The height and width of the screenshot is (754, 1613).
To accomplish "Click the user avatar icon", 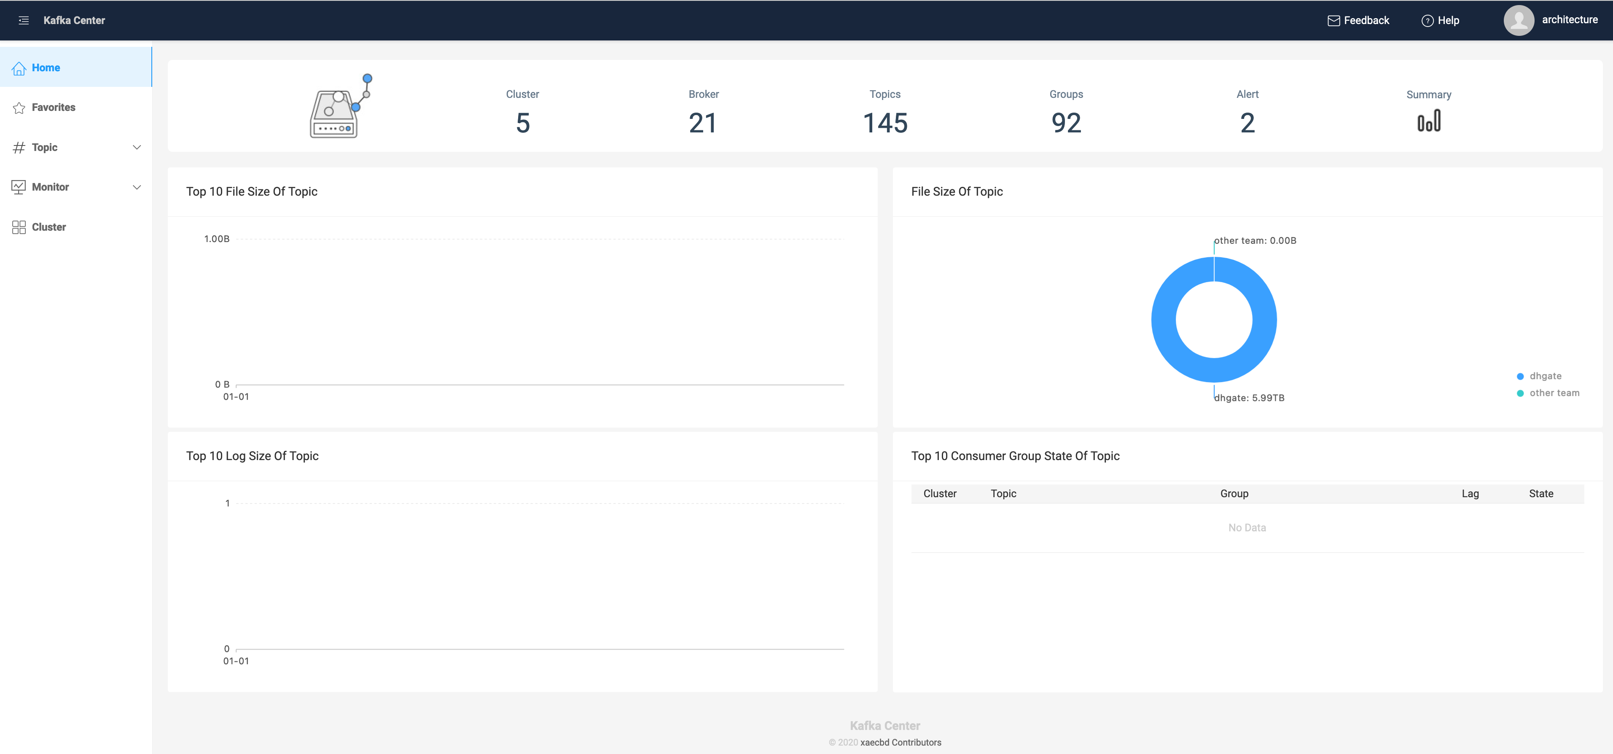I will [x=1519, y=21].
